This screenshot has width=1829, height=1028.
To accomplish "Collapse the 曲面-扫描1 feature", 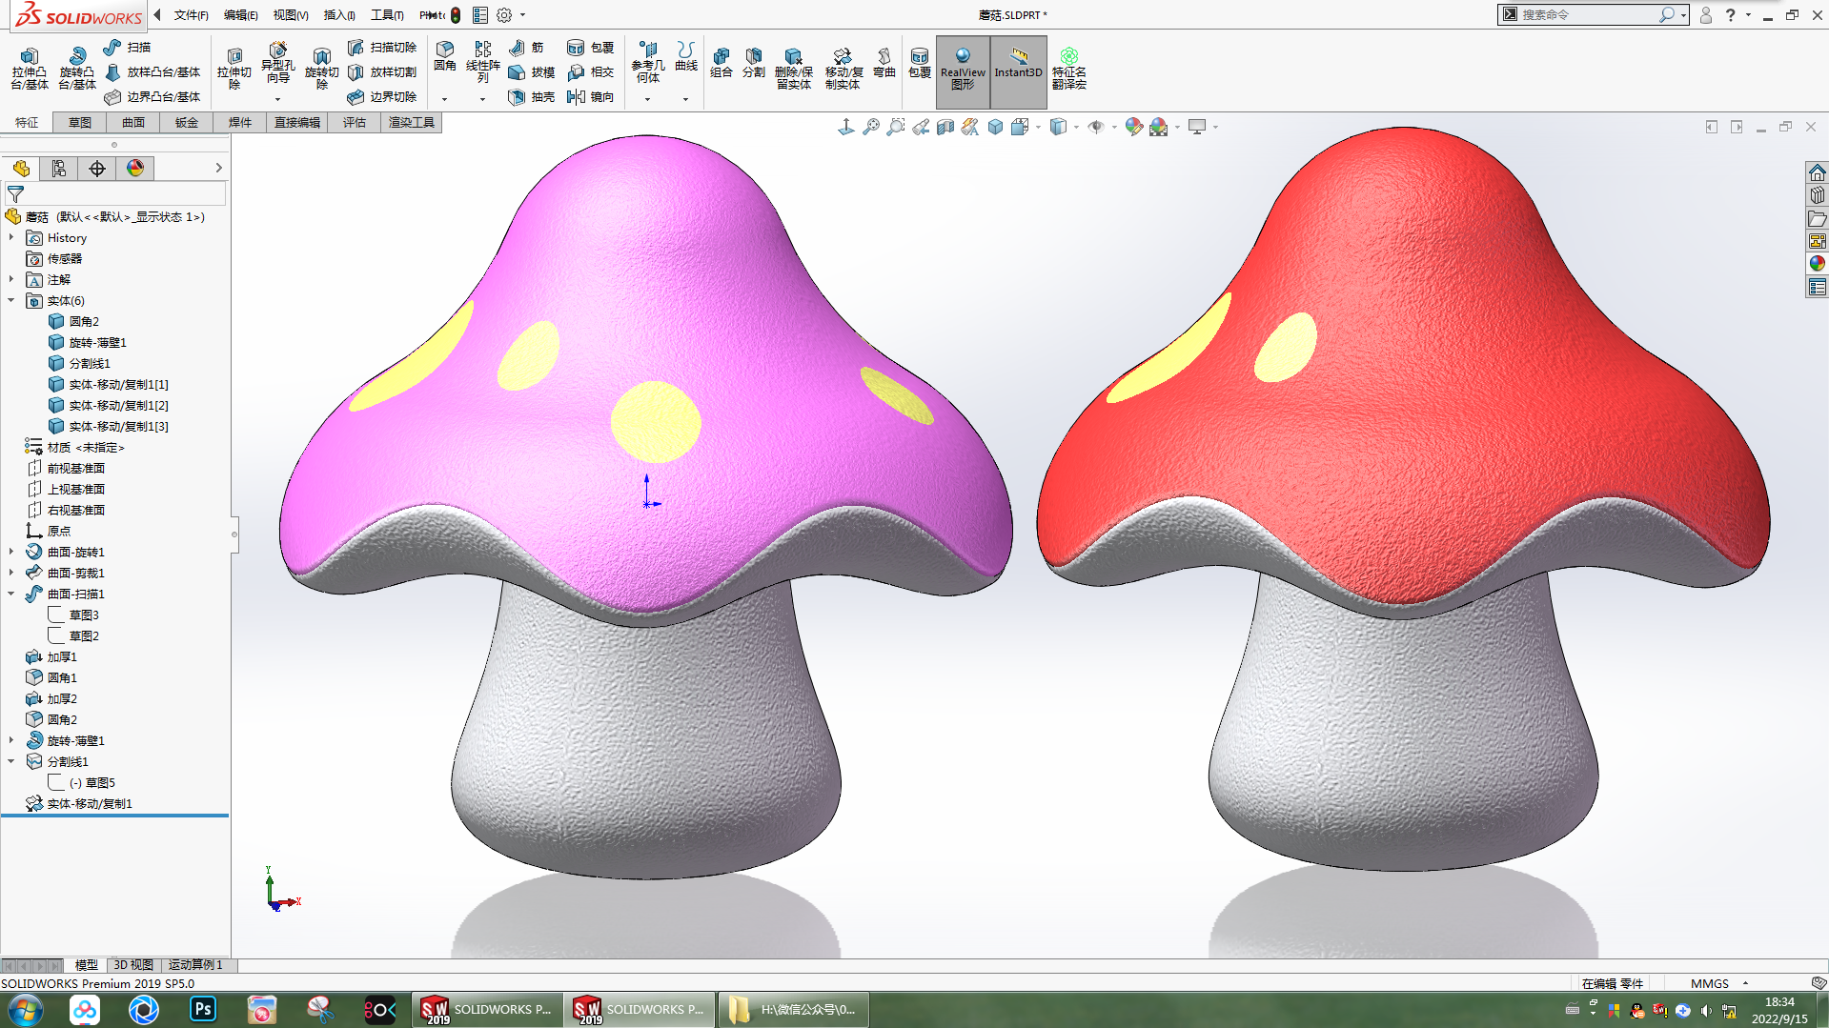I will [x=11, y=595].
